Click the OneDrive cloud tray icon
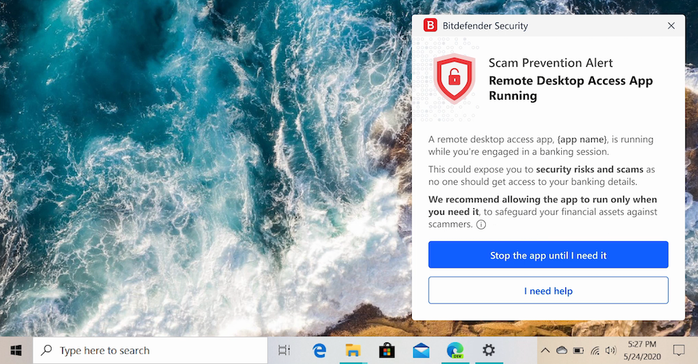Screen dimensions: 698x364 pyautogui.click(x=561, y=350)
